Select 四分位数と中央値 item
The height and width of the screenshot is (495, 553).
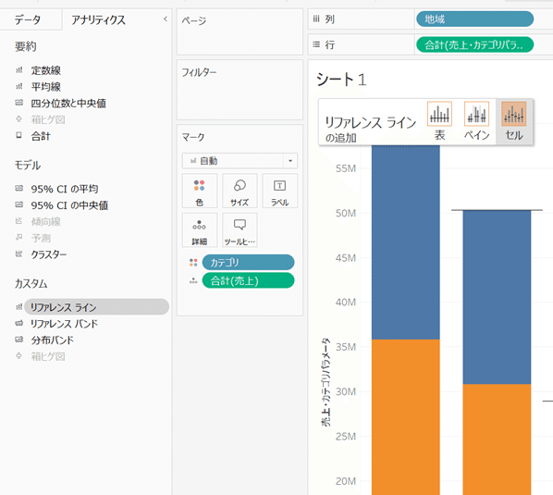tap(68, 104)
